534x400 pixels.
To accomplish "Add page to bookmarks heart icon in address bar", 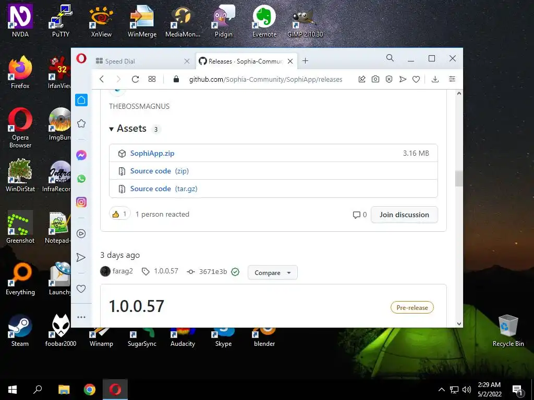I will click(416, 79).
